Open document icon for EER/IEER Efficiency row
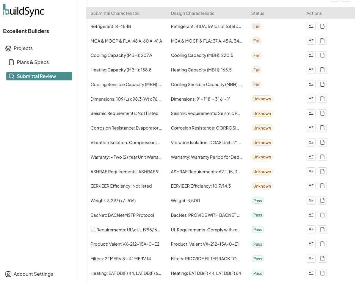The height and width of the screenshot is (282, 356). (322, 186)
